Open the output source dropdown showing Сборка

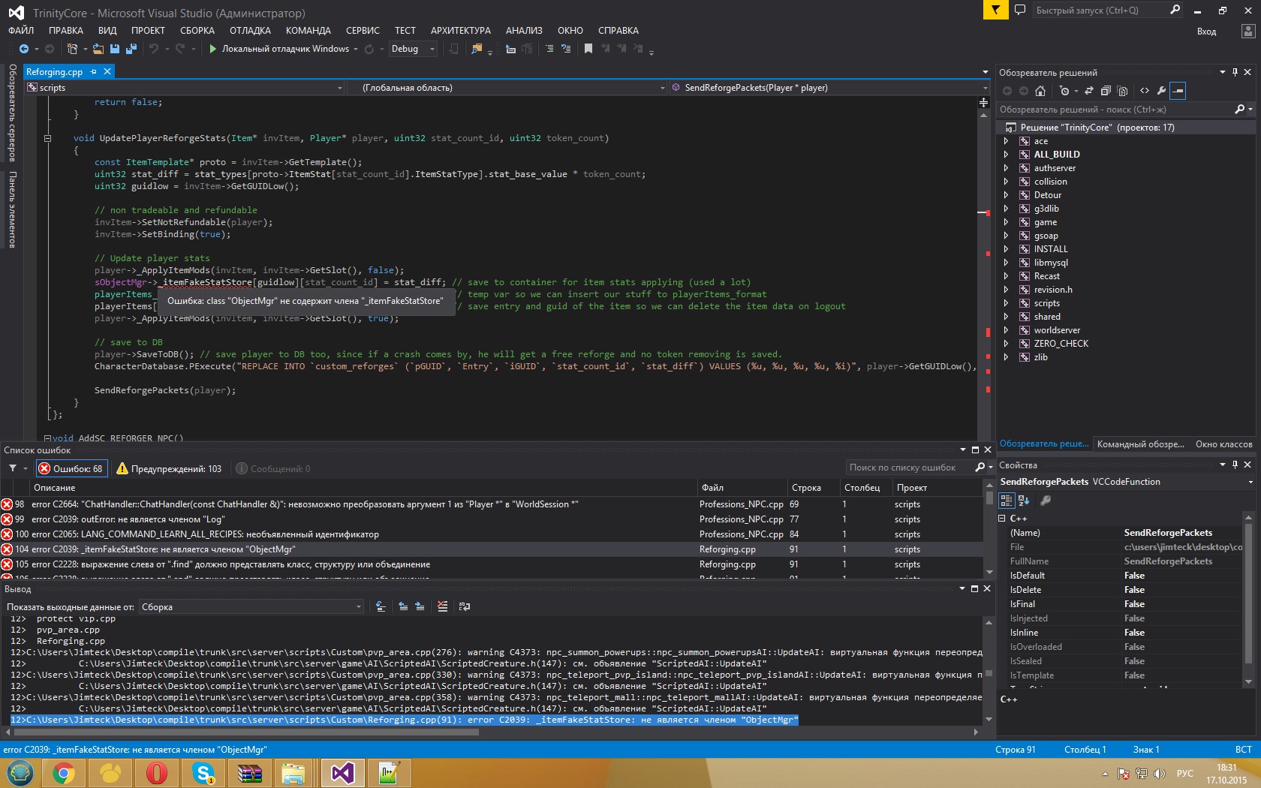click(251, 606)
